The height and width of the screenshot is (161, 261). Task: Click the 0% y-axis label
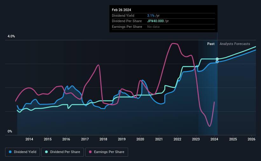(10, 131)
